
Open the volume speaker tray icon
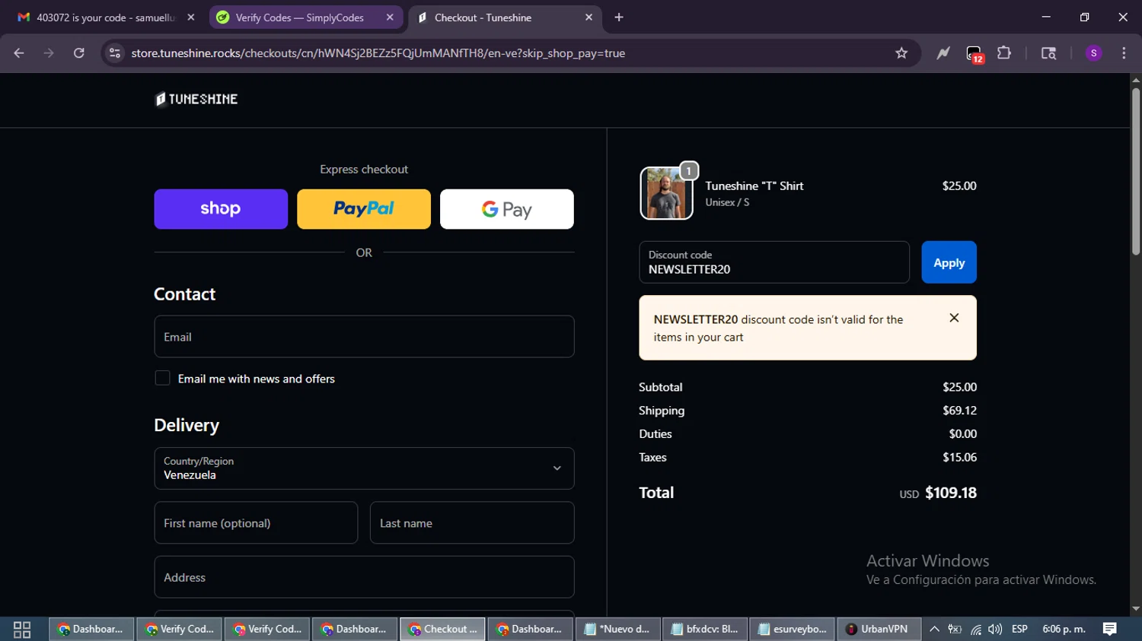(995, 629)
